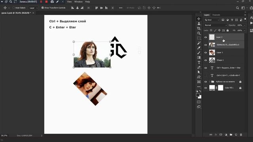Change the screen mode

point(199,107)
